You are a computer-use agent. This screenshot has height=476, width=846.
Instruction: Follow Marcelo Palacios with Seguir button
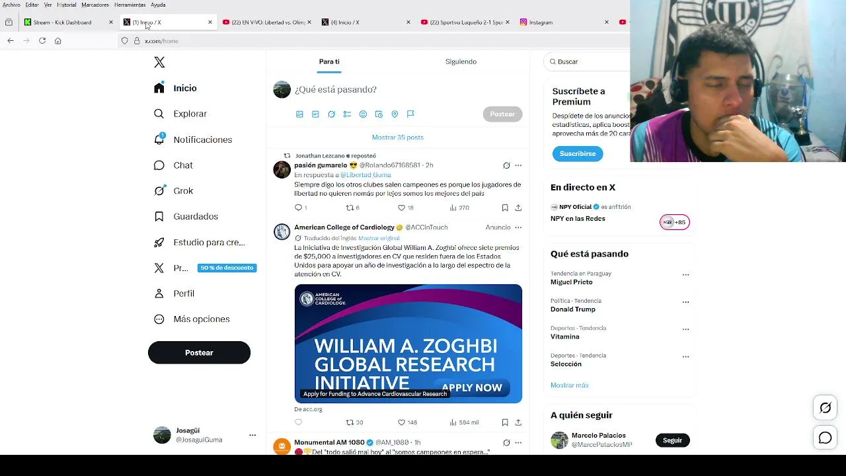tap(672, 440)
